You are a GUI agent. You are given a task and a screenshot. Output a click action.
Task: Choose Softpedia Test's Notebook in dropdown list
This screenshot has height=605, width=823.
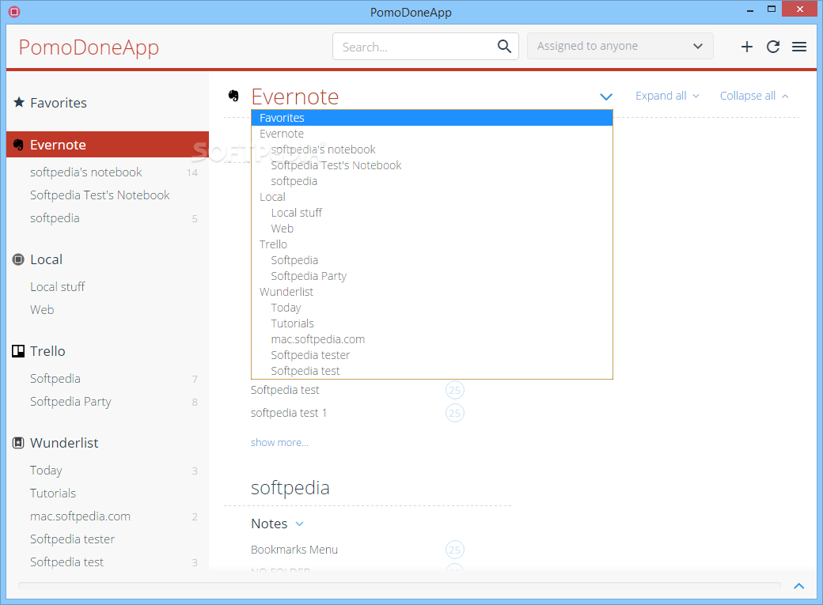pos(432,165)
